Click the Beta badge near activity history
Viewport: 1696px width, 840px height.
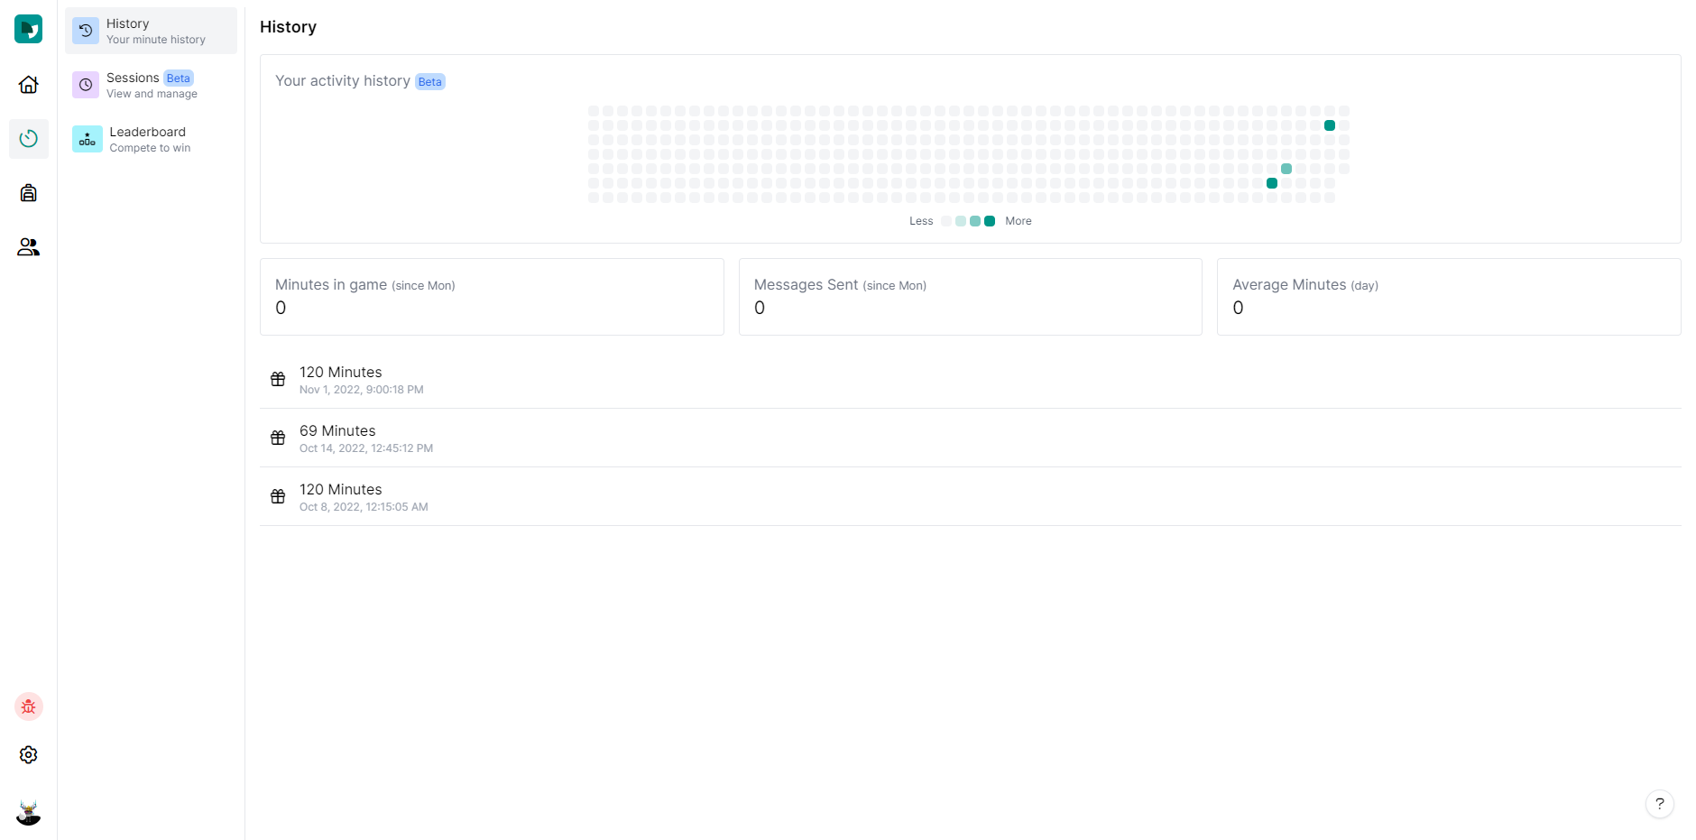(429, 81)
